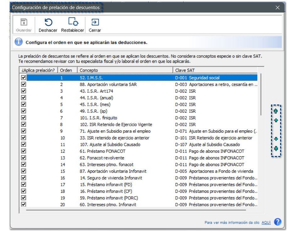Toggle checkbox for 15. Préstamo infonavit (FD)
This screenshot has width=288, height=232.
[x=24, y=184]
